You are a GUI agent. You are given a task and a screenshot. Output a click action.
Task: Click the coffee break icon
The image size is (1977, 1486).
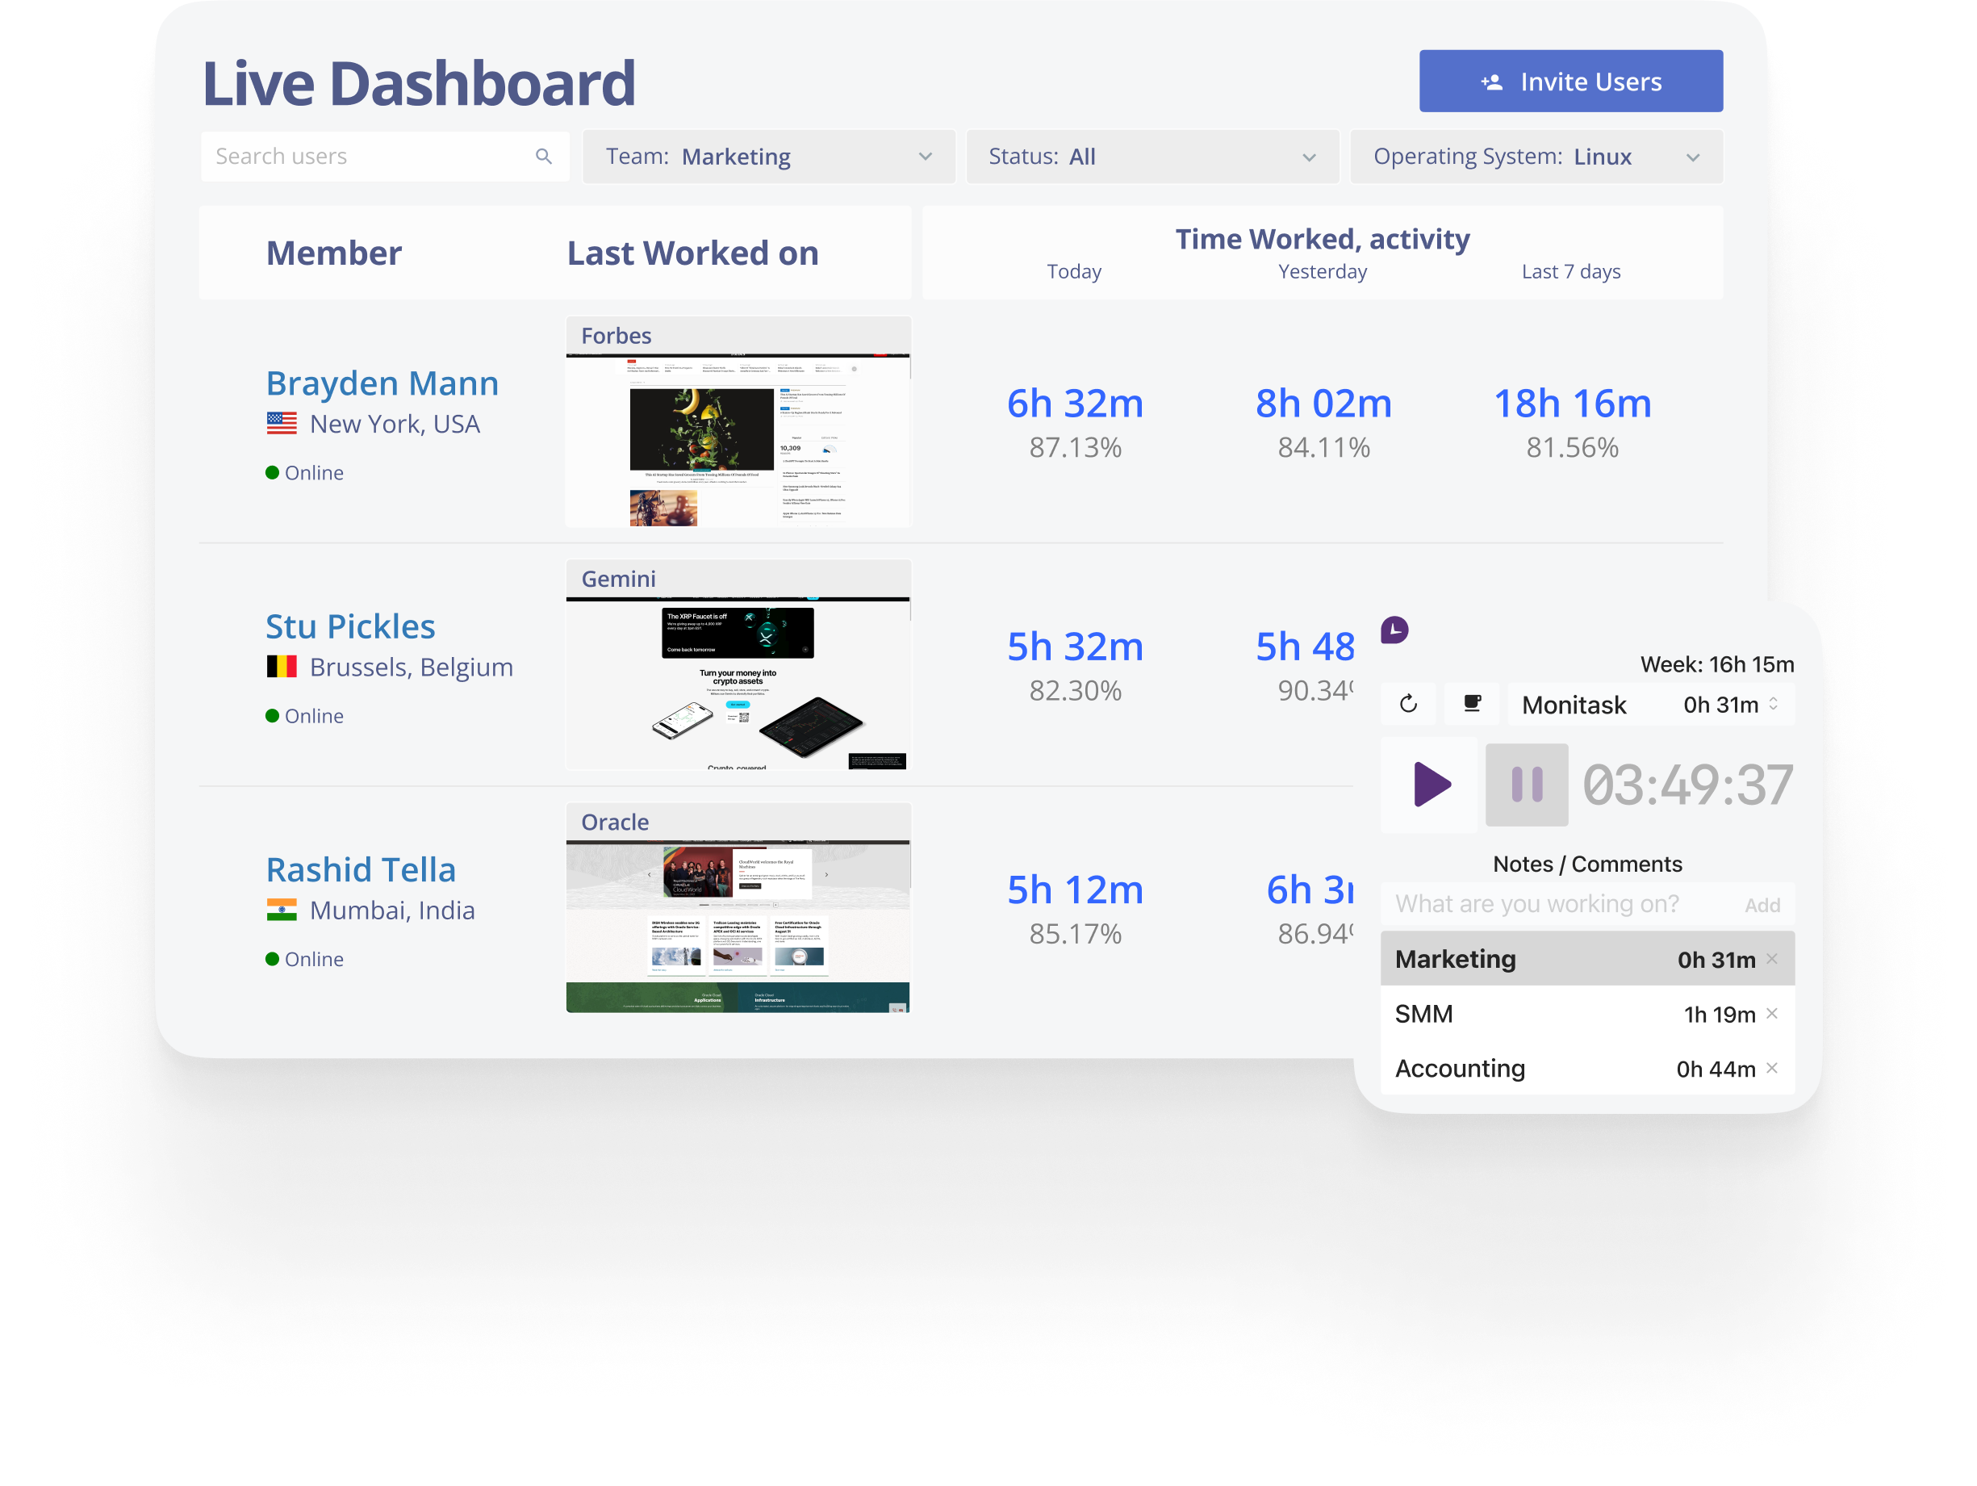coord(1465,704)
